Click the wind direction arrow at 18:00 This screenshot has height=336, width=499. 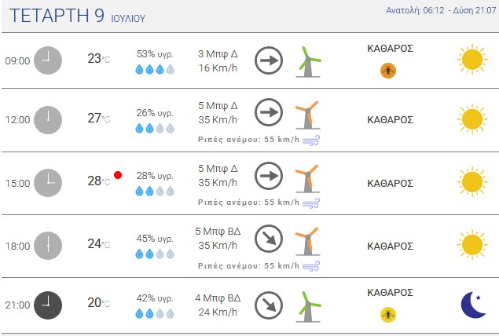[269, 239]
